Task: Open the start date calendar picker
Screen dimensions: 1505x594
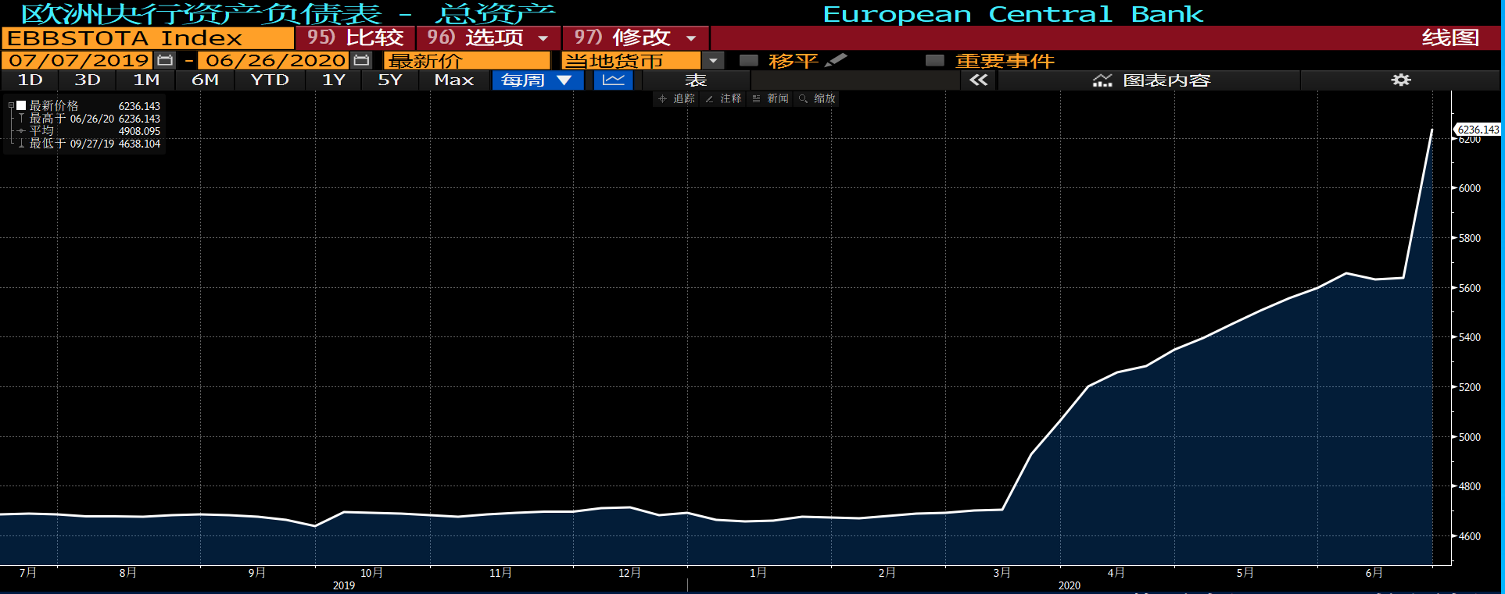Action: click(165, 60)
